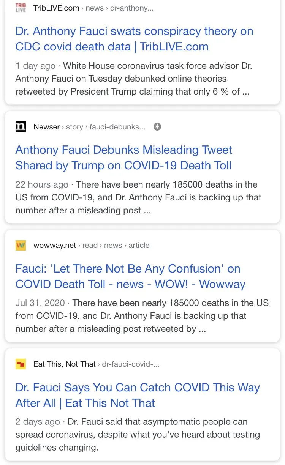Open Fauci Says You Can Catch COVID headline
This screenshot has height=465, width=285.
(x=138, y=395)
